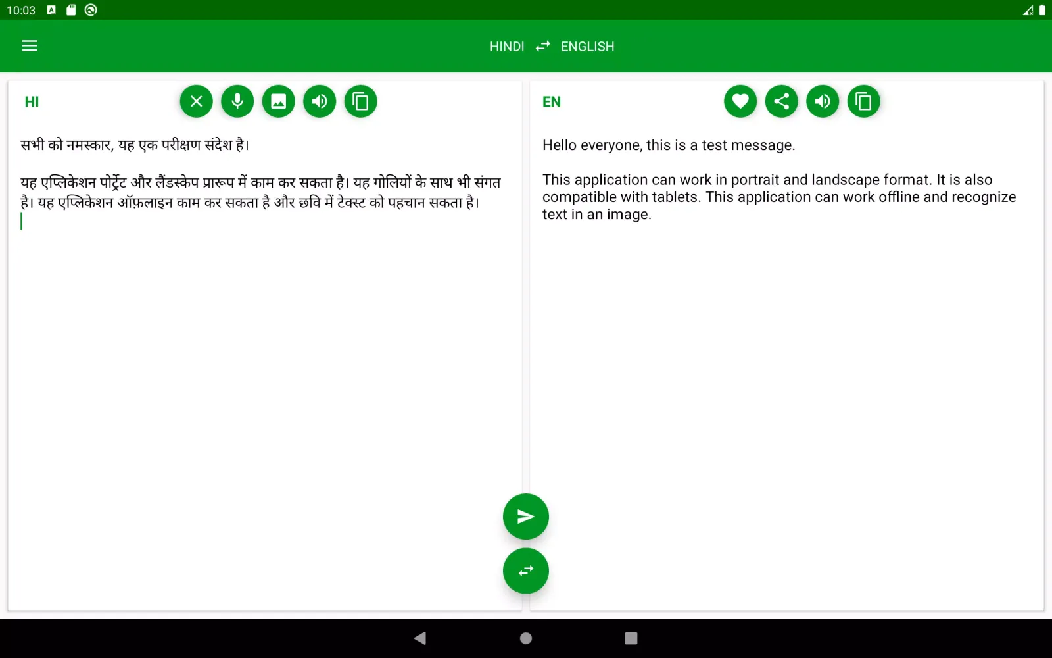Image resolution: width=1052 pixels, height=658 pixels.
Task: Clear the Hindi input text
Action: (x=197, y=101)
